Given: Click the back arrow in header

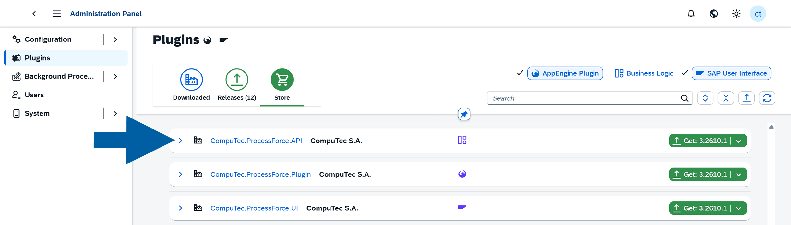Looking at the screenshot, I should tap(34, 14).
